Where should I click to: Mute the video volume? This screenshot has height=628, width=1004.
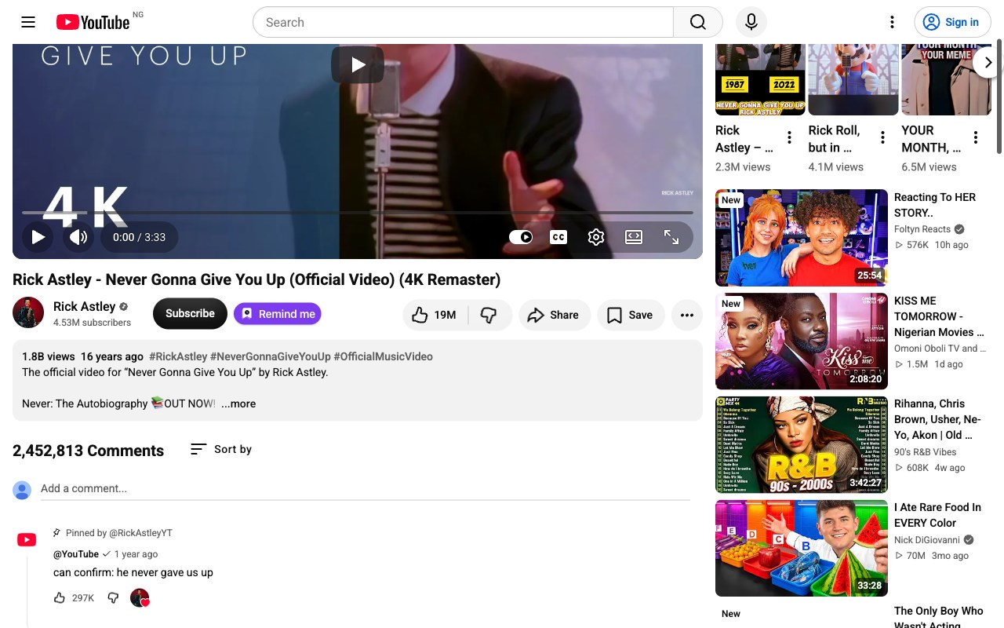[x=78, y=237]
